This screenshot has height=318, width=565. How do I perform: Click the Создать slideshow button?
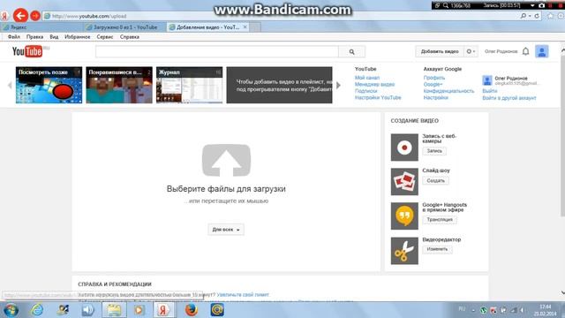tap(435, 180)
